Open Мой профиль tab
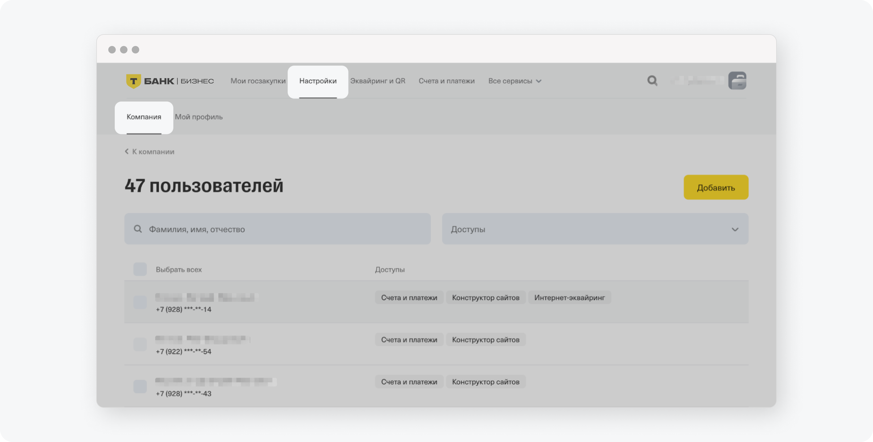The height and width of the screenshot is (442, 873). tap(199, 117)
